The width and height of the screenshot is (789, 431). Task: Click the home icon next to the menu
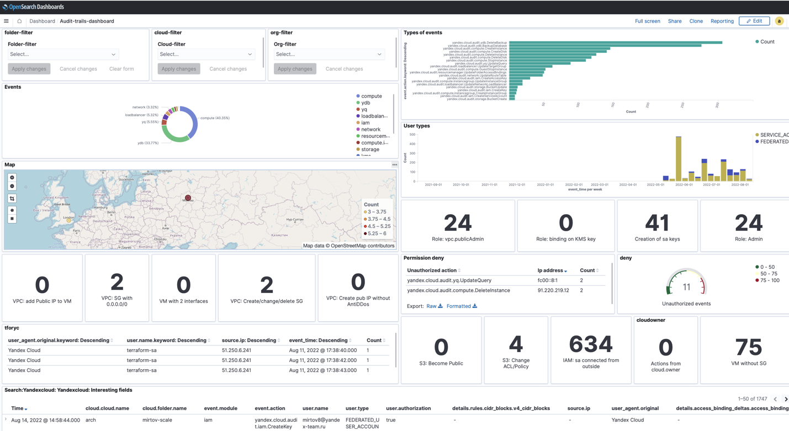(x=18, y=21)
